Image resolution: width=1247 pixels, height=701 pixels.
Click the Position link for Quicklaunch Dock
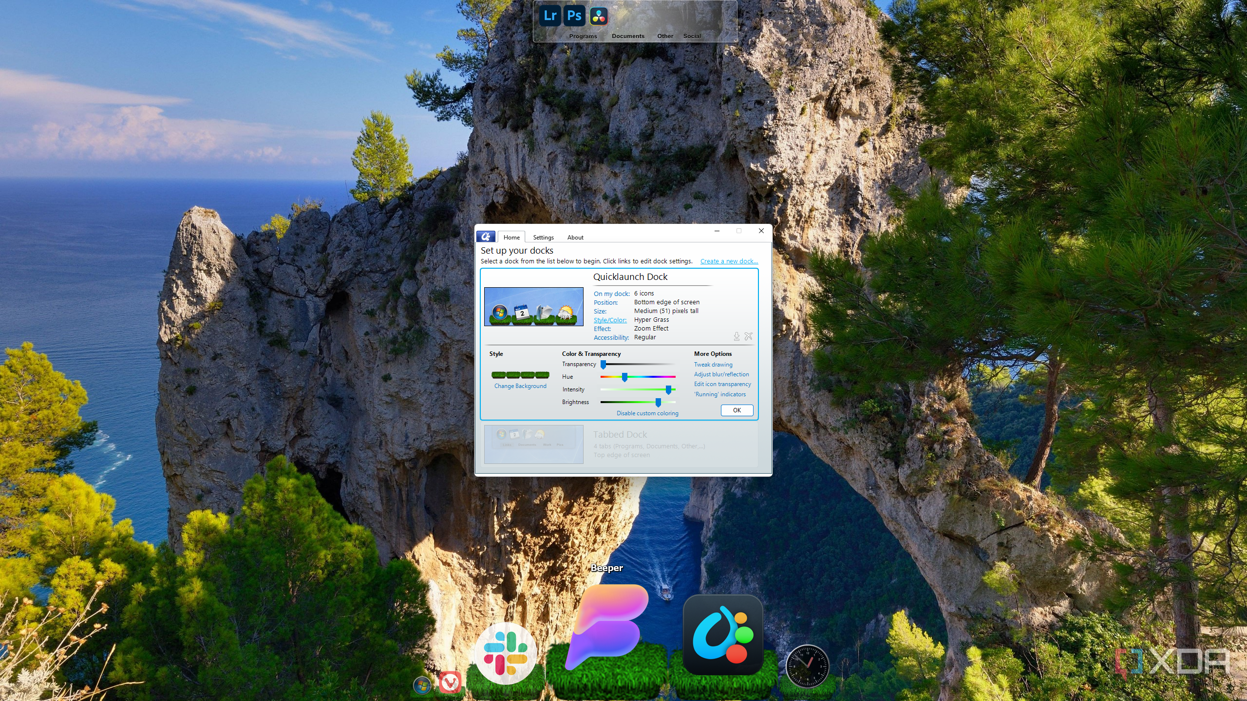coord(605,302)
